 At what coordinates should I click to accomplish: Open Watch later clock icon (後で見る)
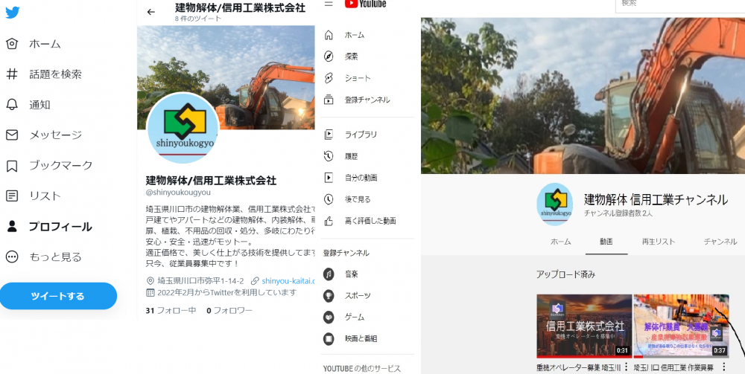[x=329, y=199]
